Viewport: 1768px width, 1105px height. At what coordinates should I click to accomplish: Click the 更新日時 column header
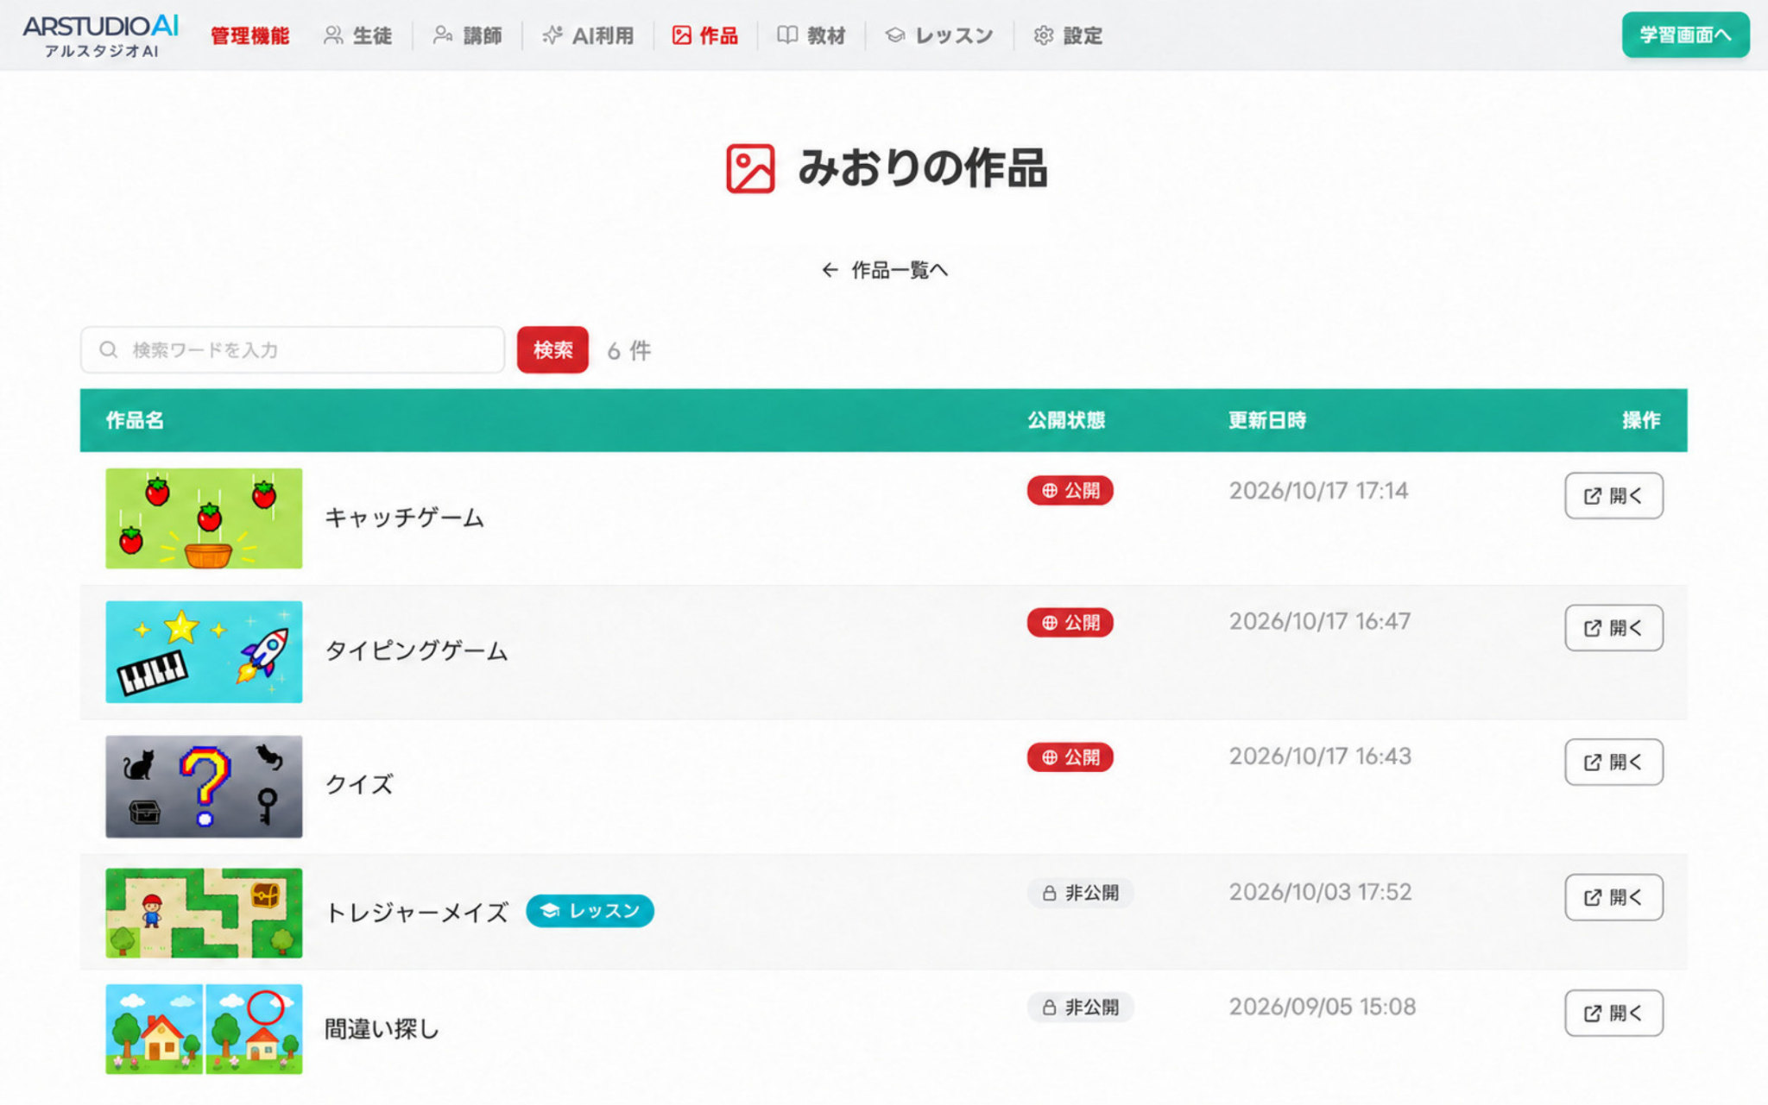(x=1267, y=420)
